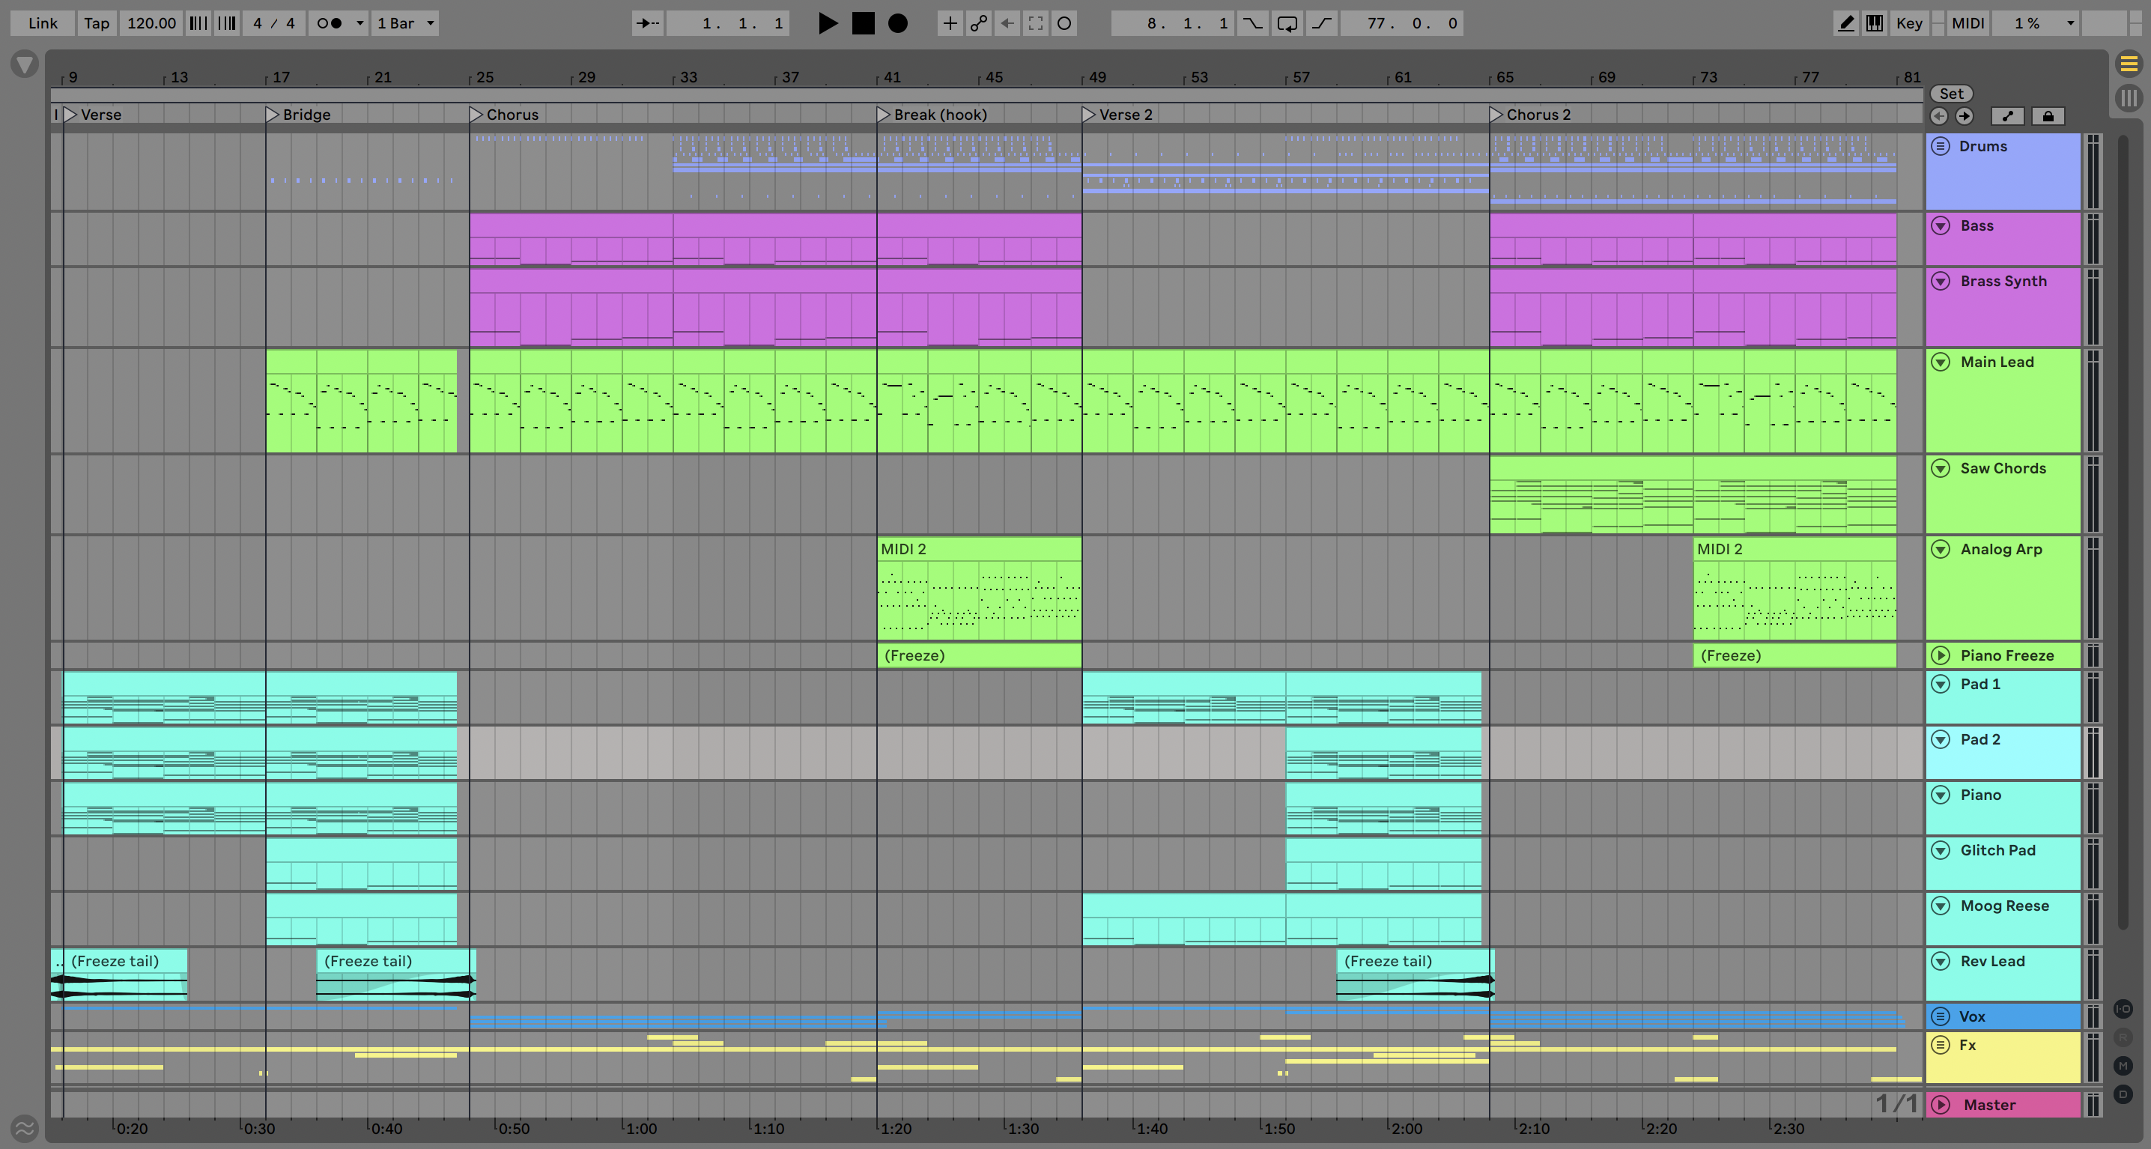Click the Lock Envelopes padlock icon
The image size is (2151, 1149).
tap(2048, 116)
